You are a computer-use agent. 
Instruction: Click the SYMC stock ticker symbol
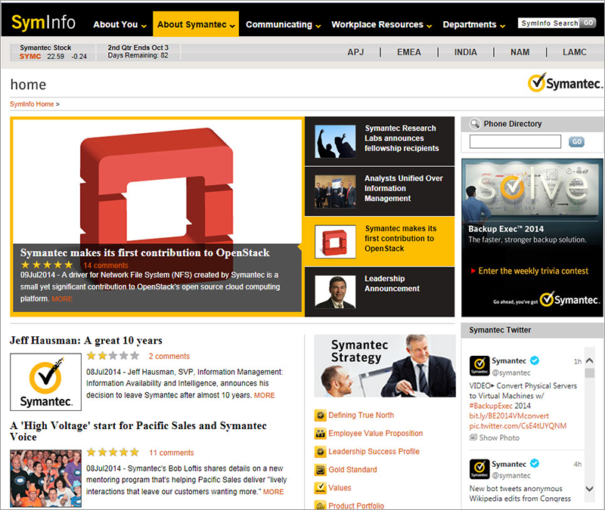[30, 56]
